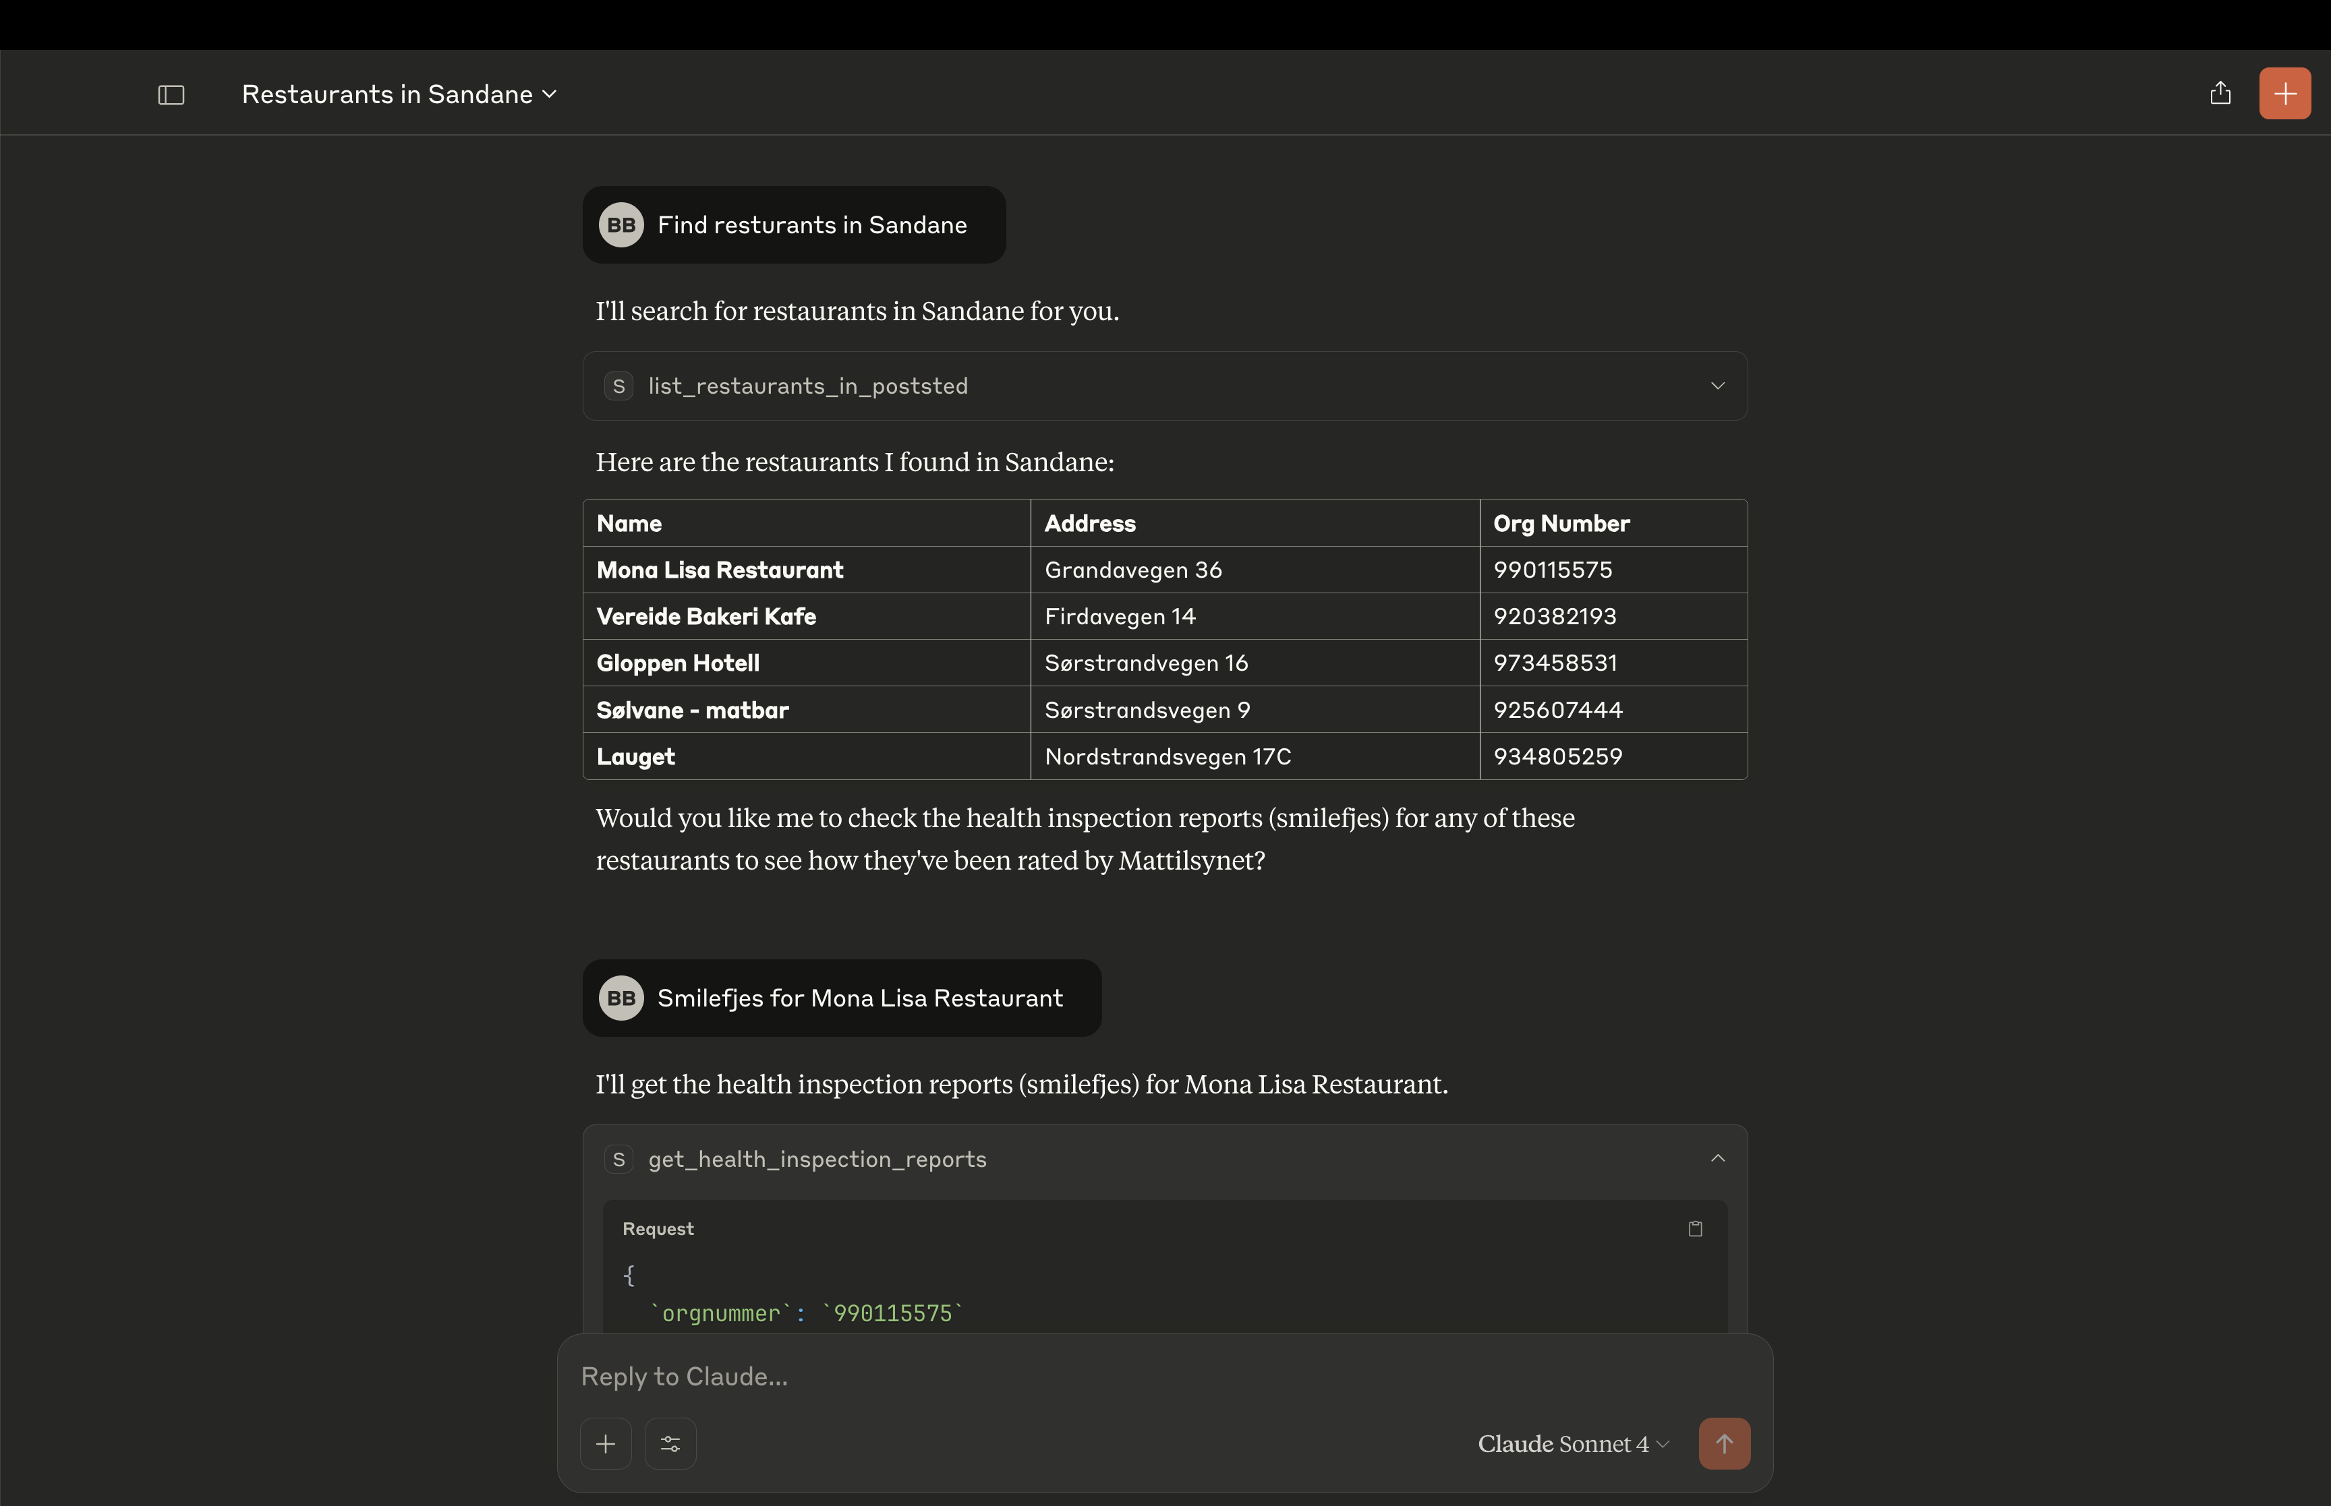
Task: Click the BB avatar on first message
Action: pyautogui.click(x=621, y=226)
